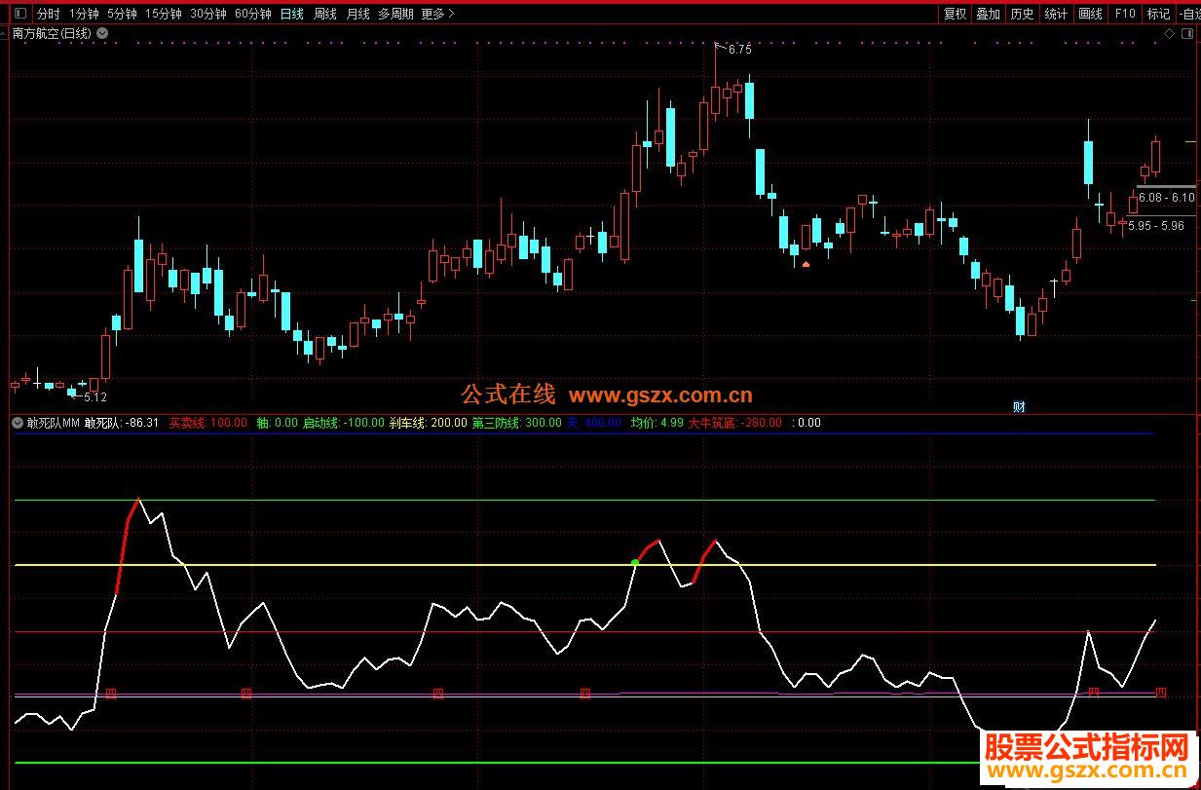Click the diamond icon at chart top-right
This screenshot has width=1201, height=790.
[x=1169, y=33]
